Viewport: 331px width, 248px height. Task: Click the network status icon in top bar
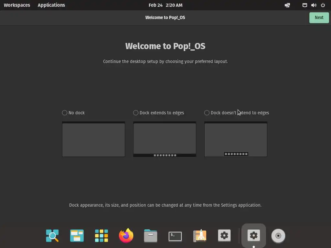[x=287, y=5]
